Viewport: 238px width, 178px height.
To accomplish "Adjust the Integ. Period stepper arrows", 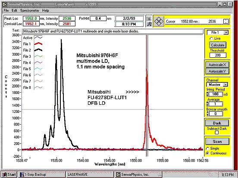I will (x=207, y=94).
